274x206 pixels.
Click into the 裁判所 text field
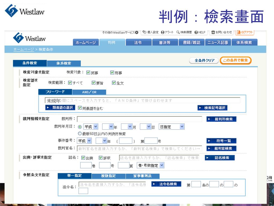point(139,119)
